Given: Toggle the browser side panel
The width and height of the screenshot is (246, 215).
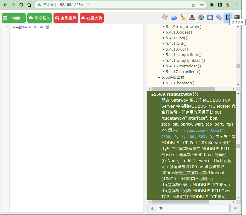Looking at the screenshot, I should pos(220,5).
